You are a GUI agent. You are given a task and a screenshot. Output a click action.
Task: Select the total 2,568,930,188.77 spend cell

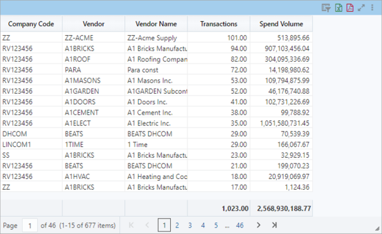pyautogui.click(x=281, y=208)
